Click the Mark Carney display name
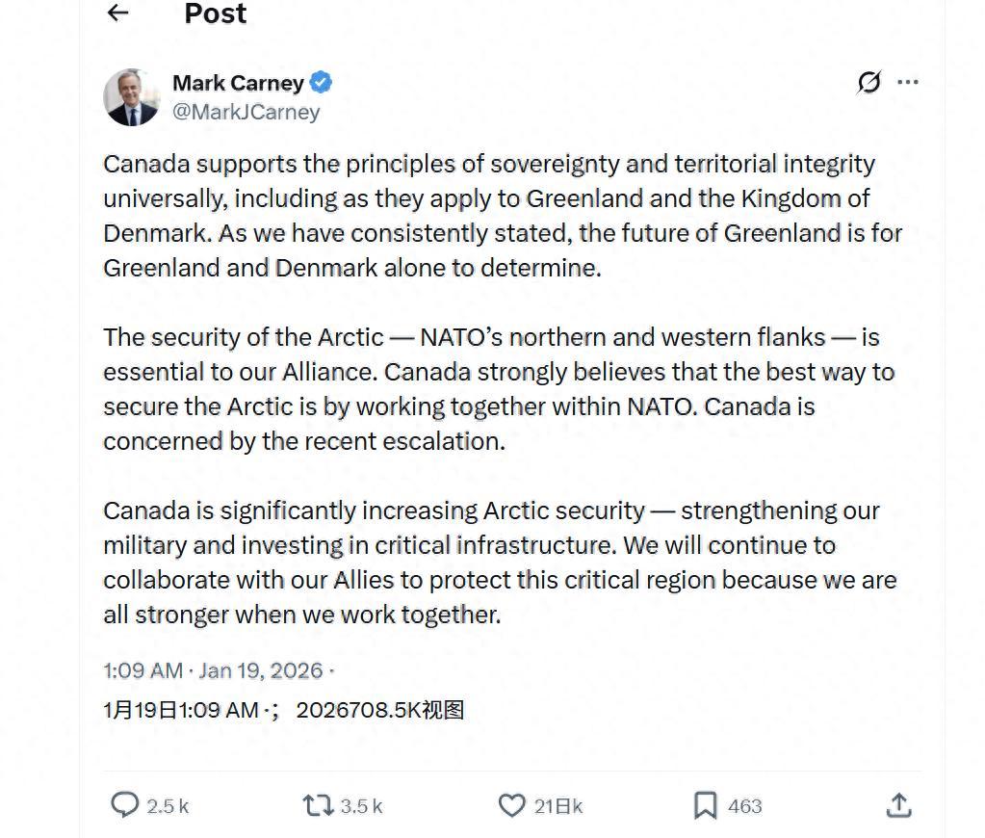Viewport: 985px width, 838px height. point(238,83)
